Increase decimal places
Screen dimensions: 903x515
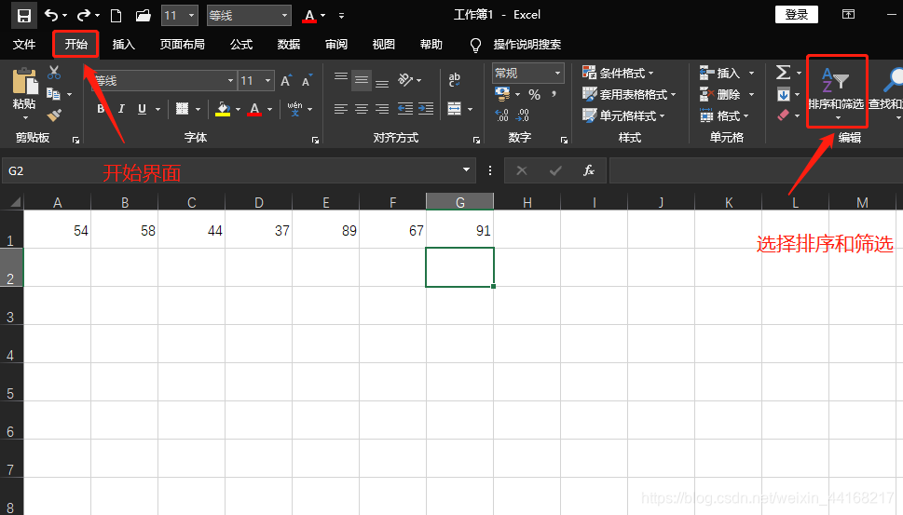501,115
